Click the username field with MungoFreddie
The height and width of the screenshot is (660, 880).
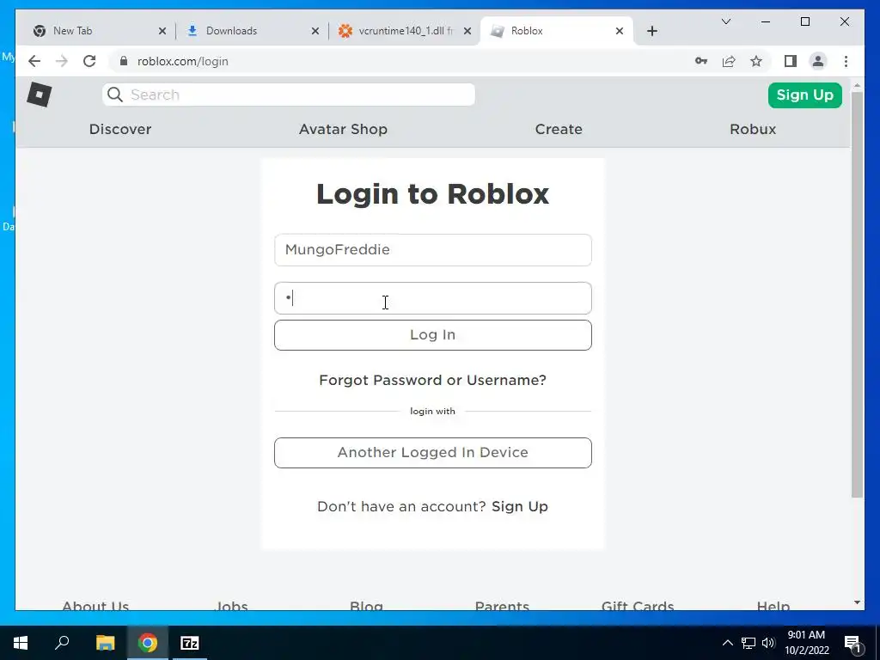pos(433,250)
